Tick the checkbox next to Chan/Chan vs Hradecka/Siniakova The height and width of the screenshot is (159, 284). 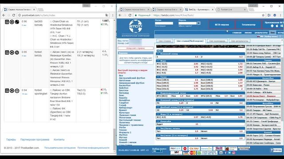point(51,22)
